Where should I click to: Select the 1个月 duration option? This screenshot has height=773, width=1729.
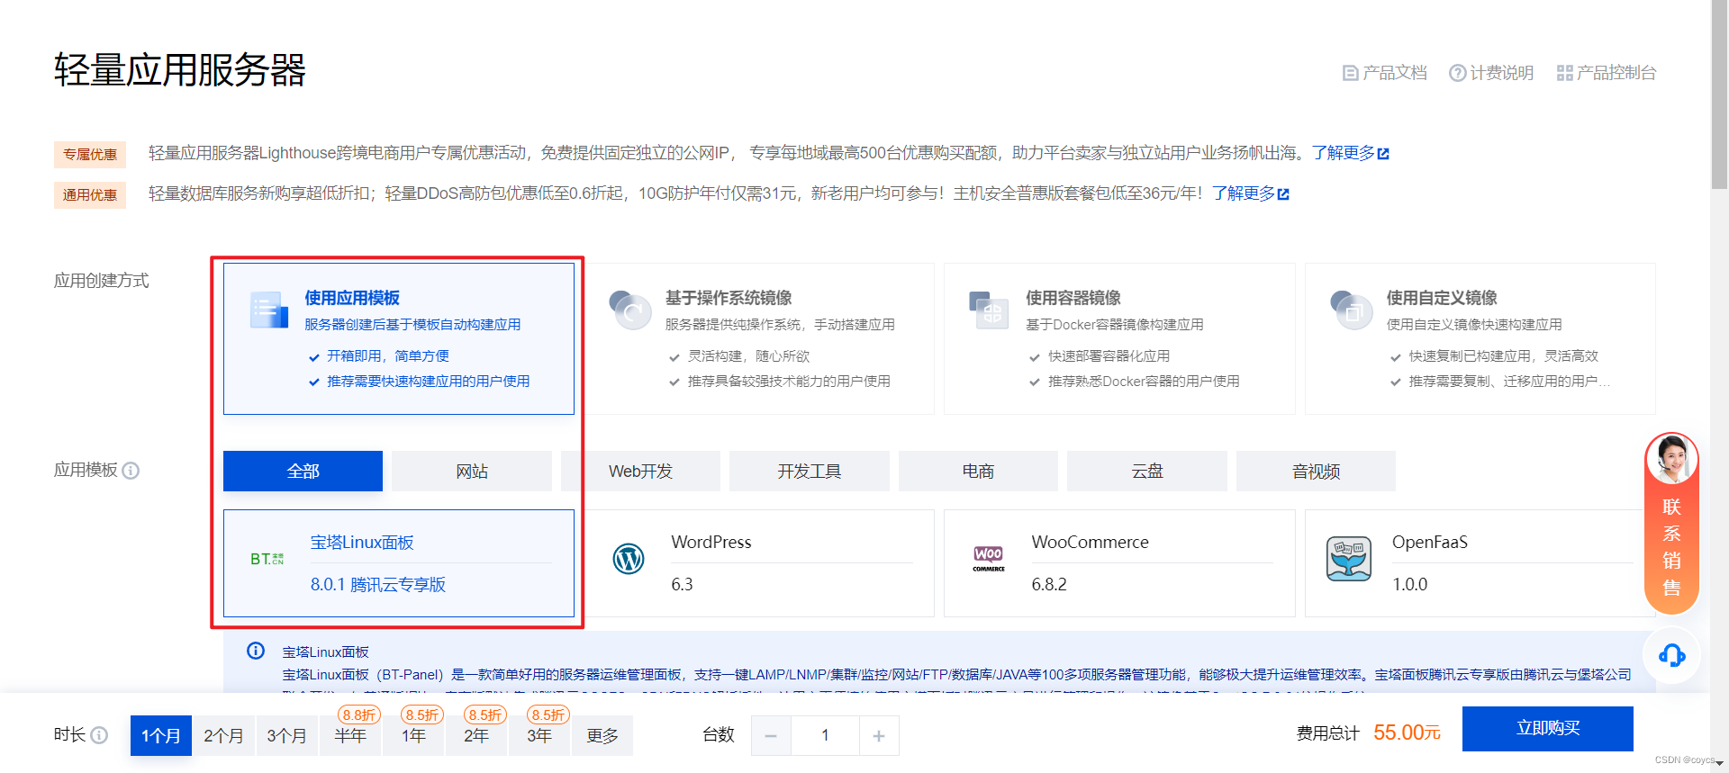pos(161,736)
